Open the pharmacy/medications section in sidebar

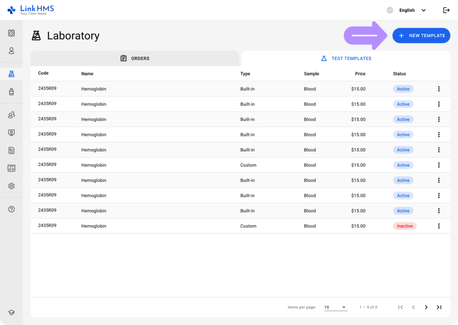click(x=11, y=92)
